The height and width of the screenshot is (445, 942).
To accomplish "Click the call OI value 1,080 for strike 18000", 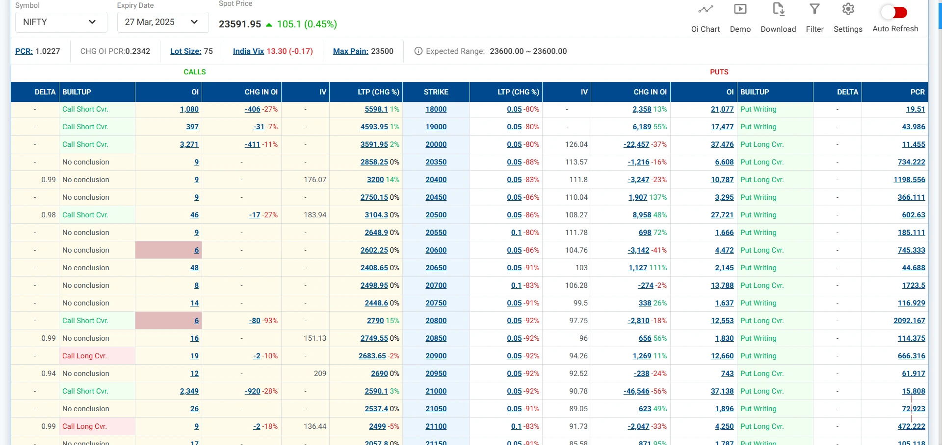I will [x=189, y=109].
